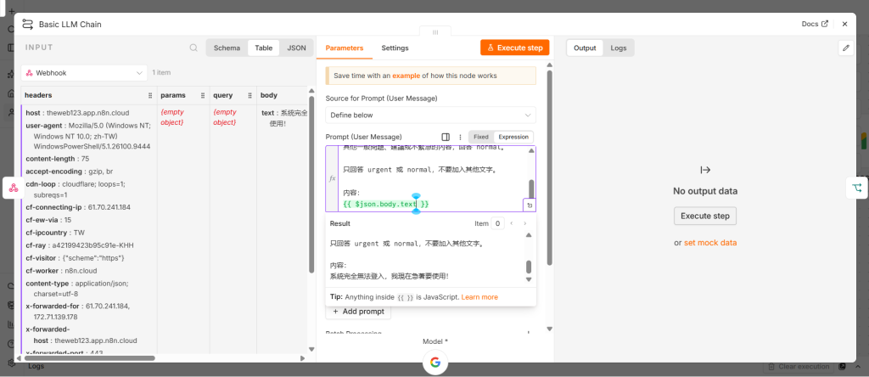
Task: Open the Define below source dropdown
Action: 430,115
